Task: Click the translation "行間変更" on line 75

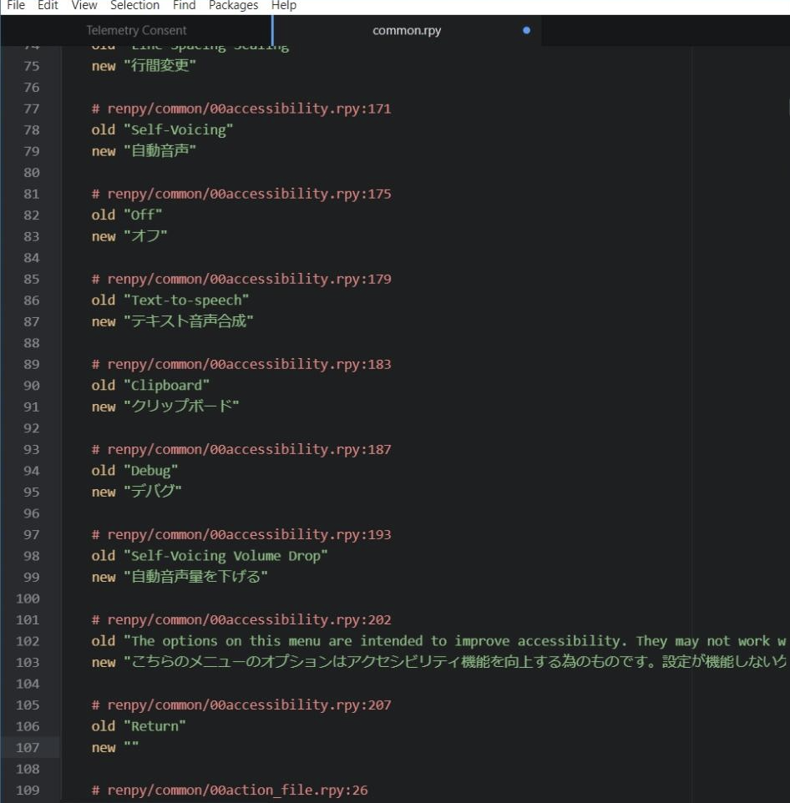Action: (x=160, y=66)
